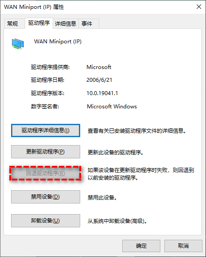Choose 禁用设备(D) to disable device
Screen dimensions: 206x257
pyautogui.click(x=46, y=197)
